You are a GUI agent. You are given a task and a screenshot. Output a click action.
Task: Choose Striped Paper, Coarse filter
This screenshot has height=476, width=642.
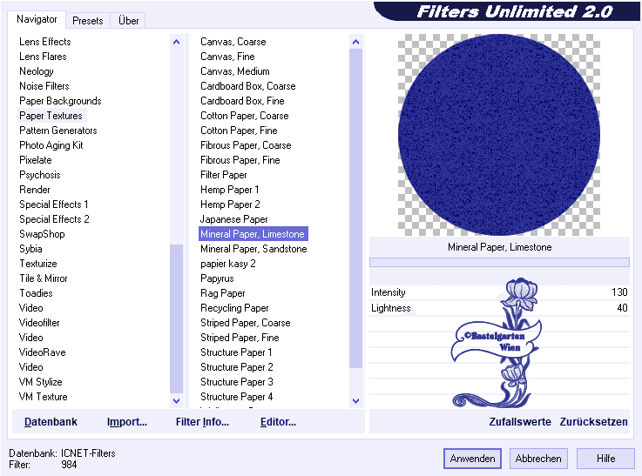pyautogui.click(x=246, y=323)
